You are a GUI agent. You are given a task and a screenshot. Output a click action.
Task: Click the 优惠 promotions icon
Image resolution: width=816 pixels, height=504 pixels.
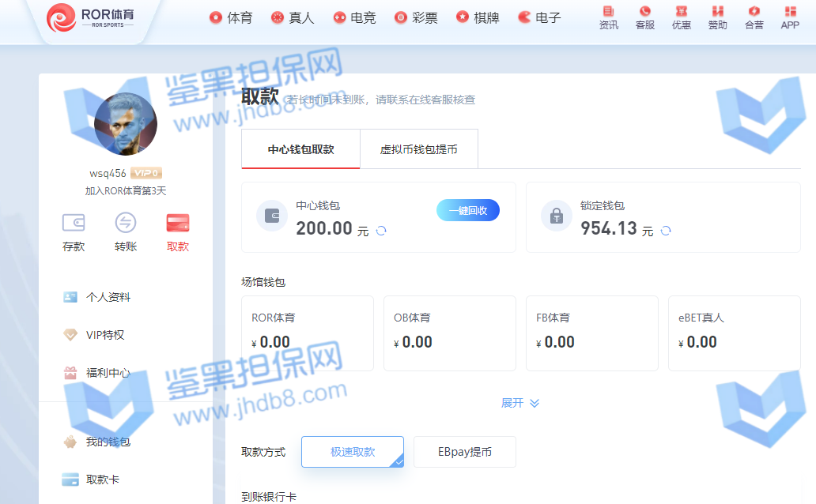pos(681,17)
